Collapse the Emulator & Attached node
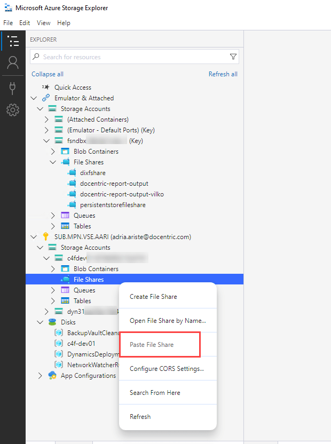Viewport: 331px width, 444px height. click(34, 98)
